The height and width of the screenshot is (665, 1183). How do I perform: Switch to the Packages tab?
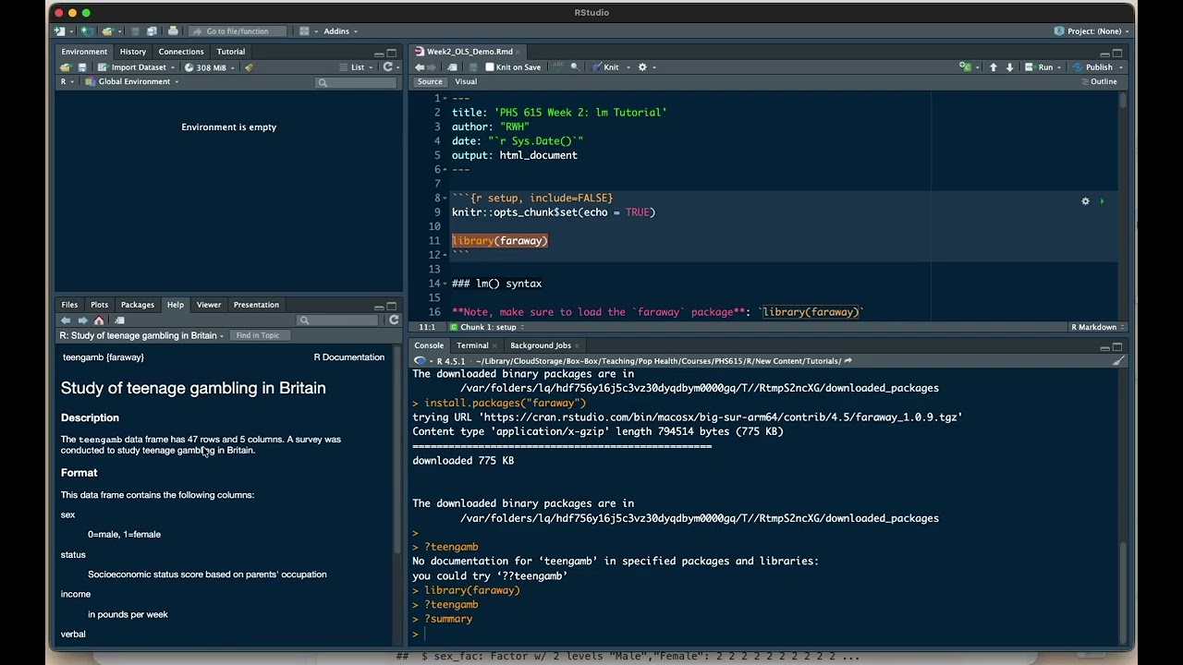click(138, 305)
